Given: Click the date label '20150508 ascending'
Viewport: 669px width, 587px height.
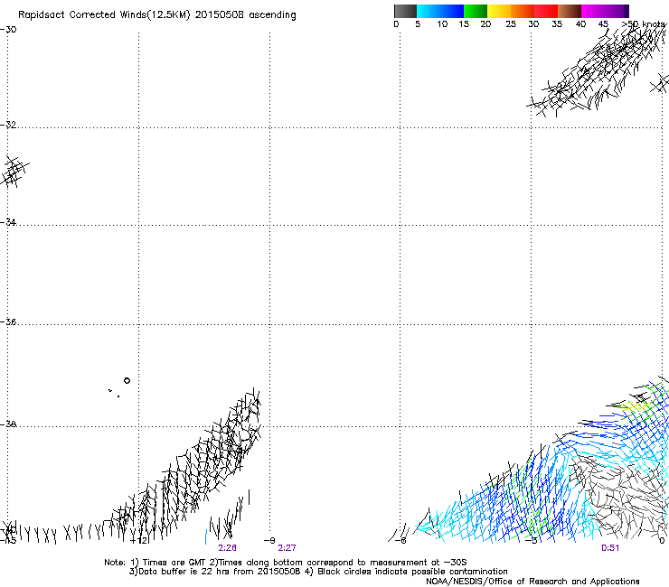Looking at the screenshot, I should 245,15.
